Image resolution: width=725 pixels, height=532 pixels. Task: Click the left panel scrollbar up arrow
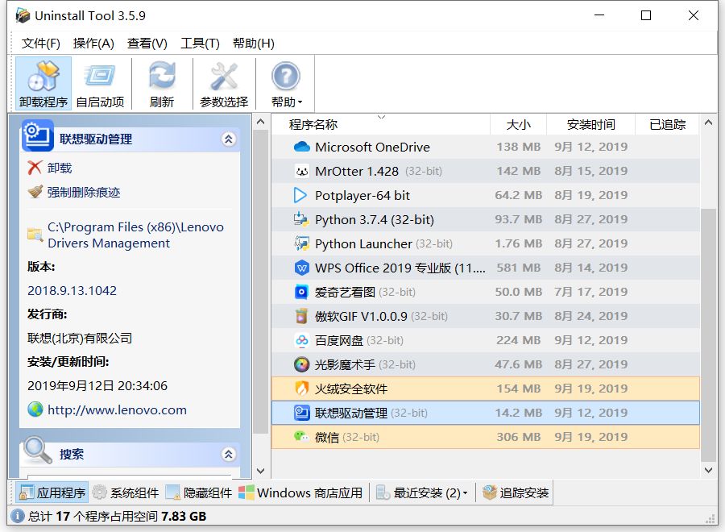pos(261,122)
